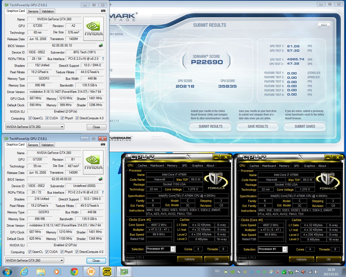The height and width of the screenshot is (277, 346).
Task: Toggle CUDA checkbox in top GPU-Z
Action: pos(47,118)
